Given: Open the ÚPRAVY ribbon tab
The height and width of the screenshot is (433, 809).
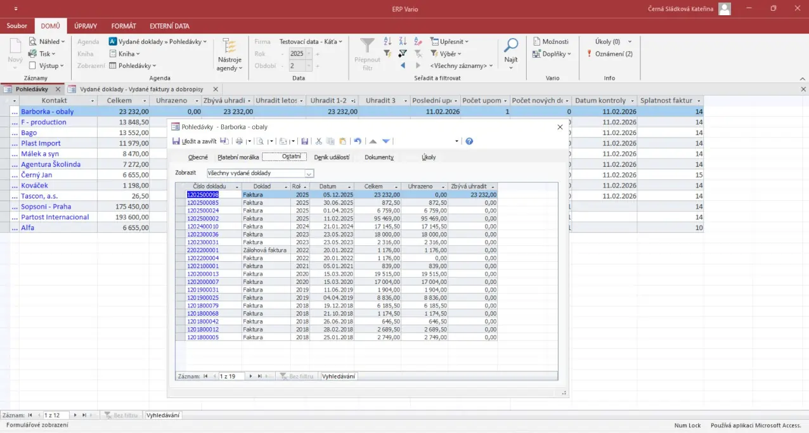Looking at the screenshot, I should pos(86,26).
